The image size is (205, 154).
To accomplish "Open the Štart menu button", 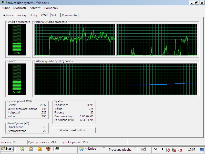I will [x=7, y=149].
